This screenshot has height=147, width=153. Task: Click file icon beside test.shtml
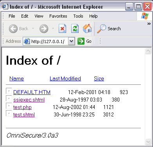9,113
